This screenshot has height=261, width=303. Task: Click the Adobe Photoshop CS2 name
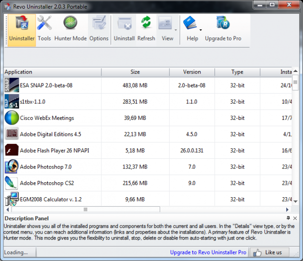[47, 183]
